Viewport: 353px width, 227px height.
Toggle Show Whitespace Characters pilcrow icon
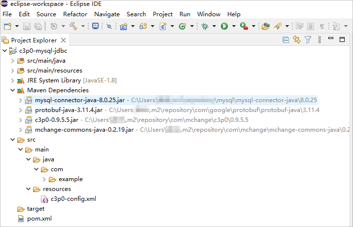click(322, 26)
